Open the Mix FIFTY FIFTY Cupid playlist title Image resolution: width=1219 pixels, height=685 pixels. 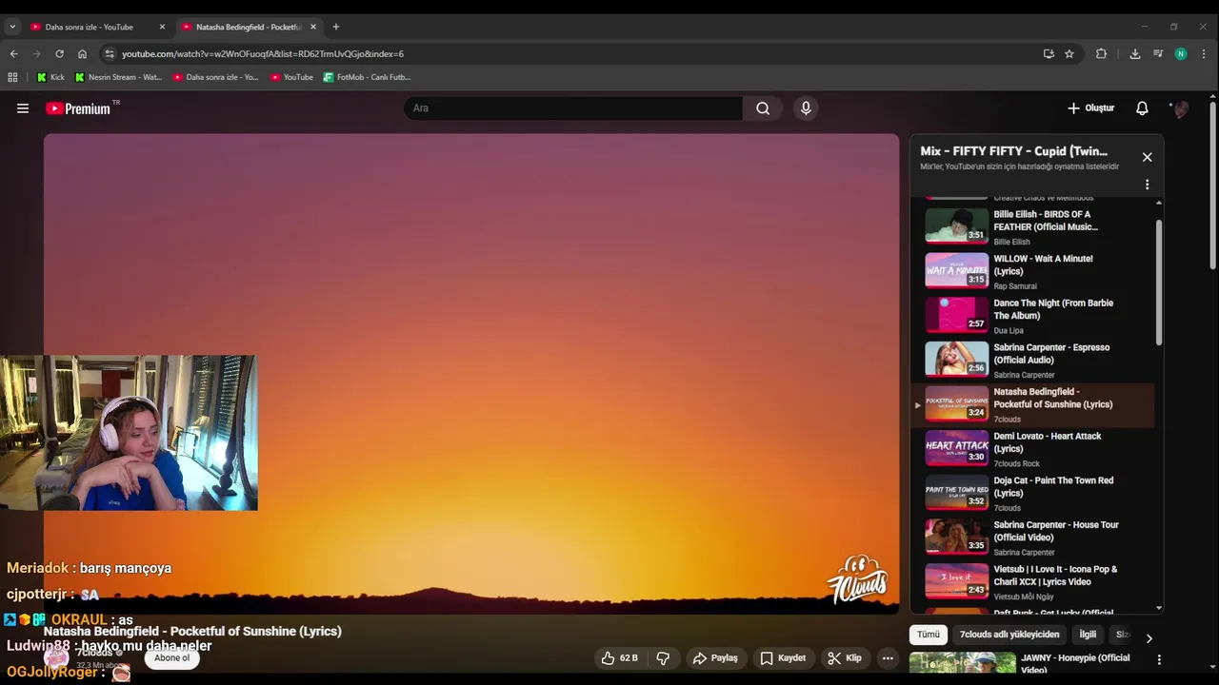(x=1013, y=151)
